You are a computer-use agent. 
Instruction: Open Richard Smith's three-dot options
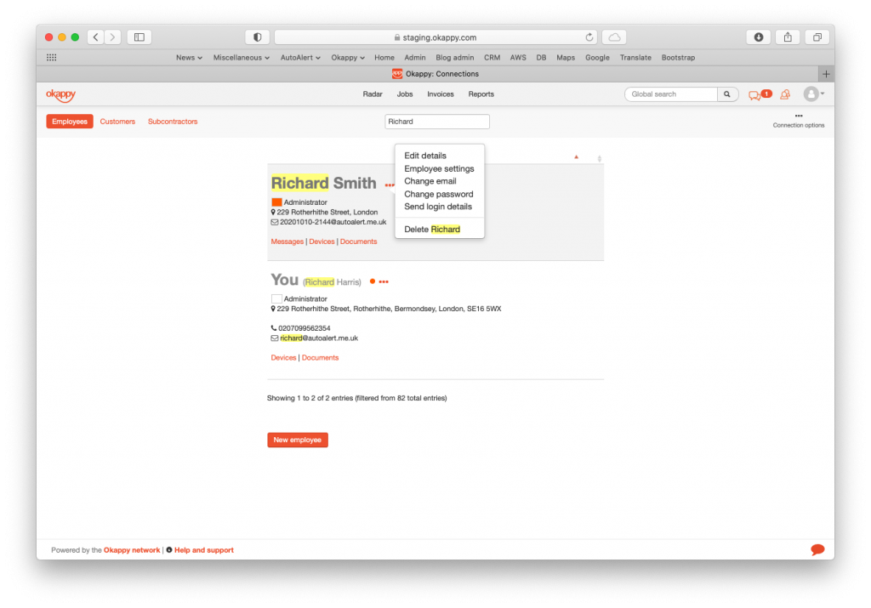point(390,185)
